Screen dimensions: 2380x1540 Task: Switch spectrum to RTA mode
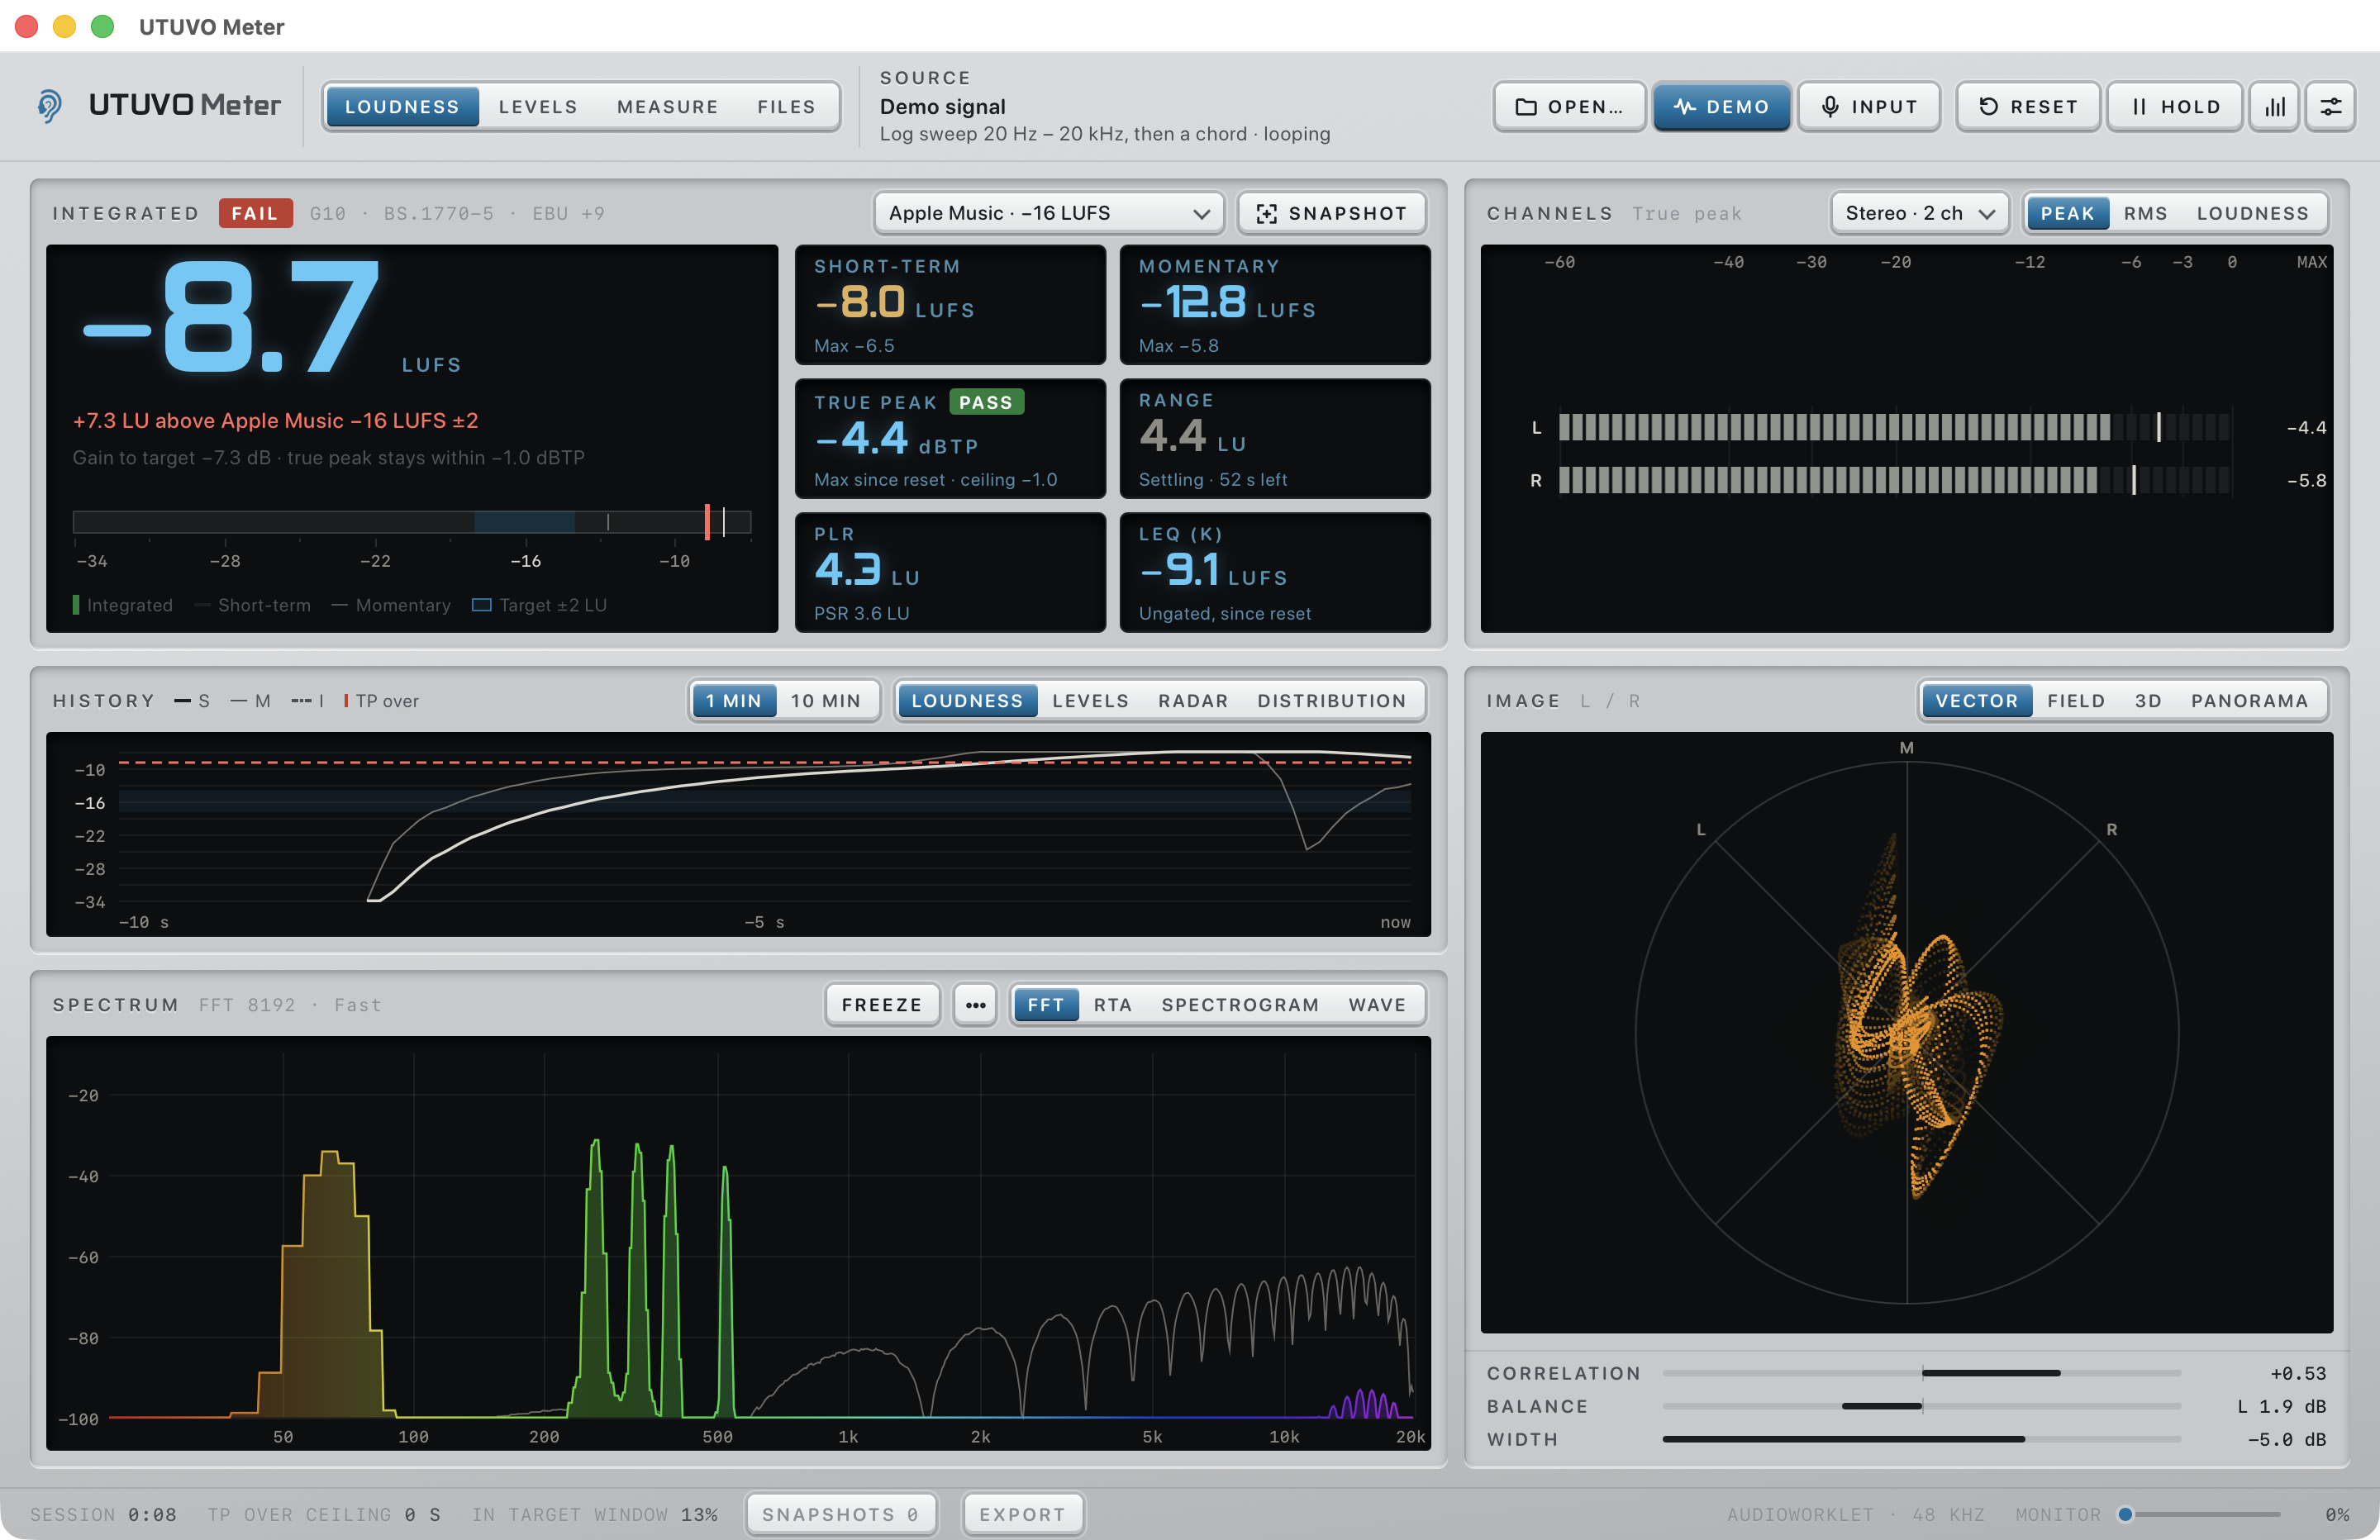[x=1112, y=1005]
